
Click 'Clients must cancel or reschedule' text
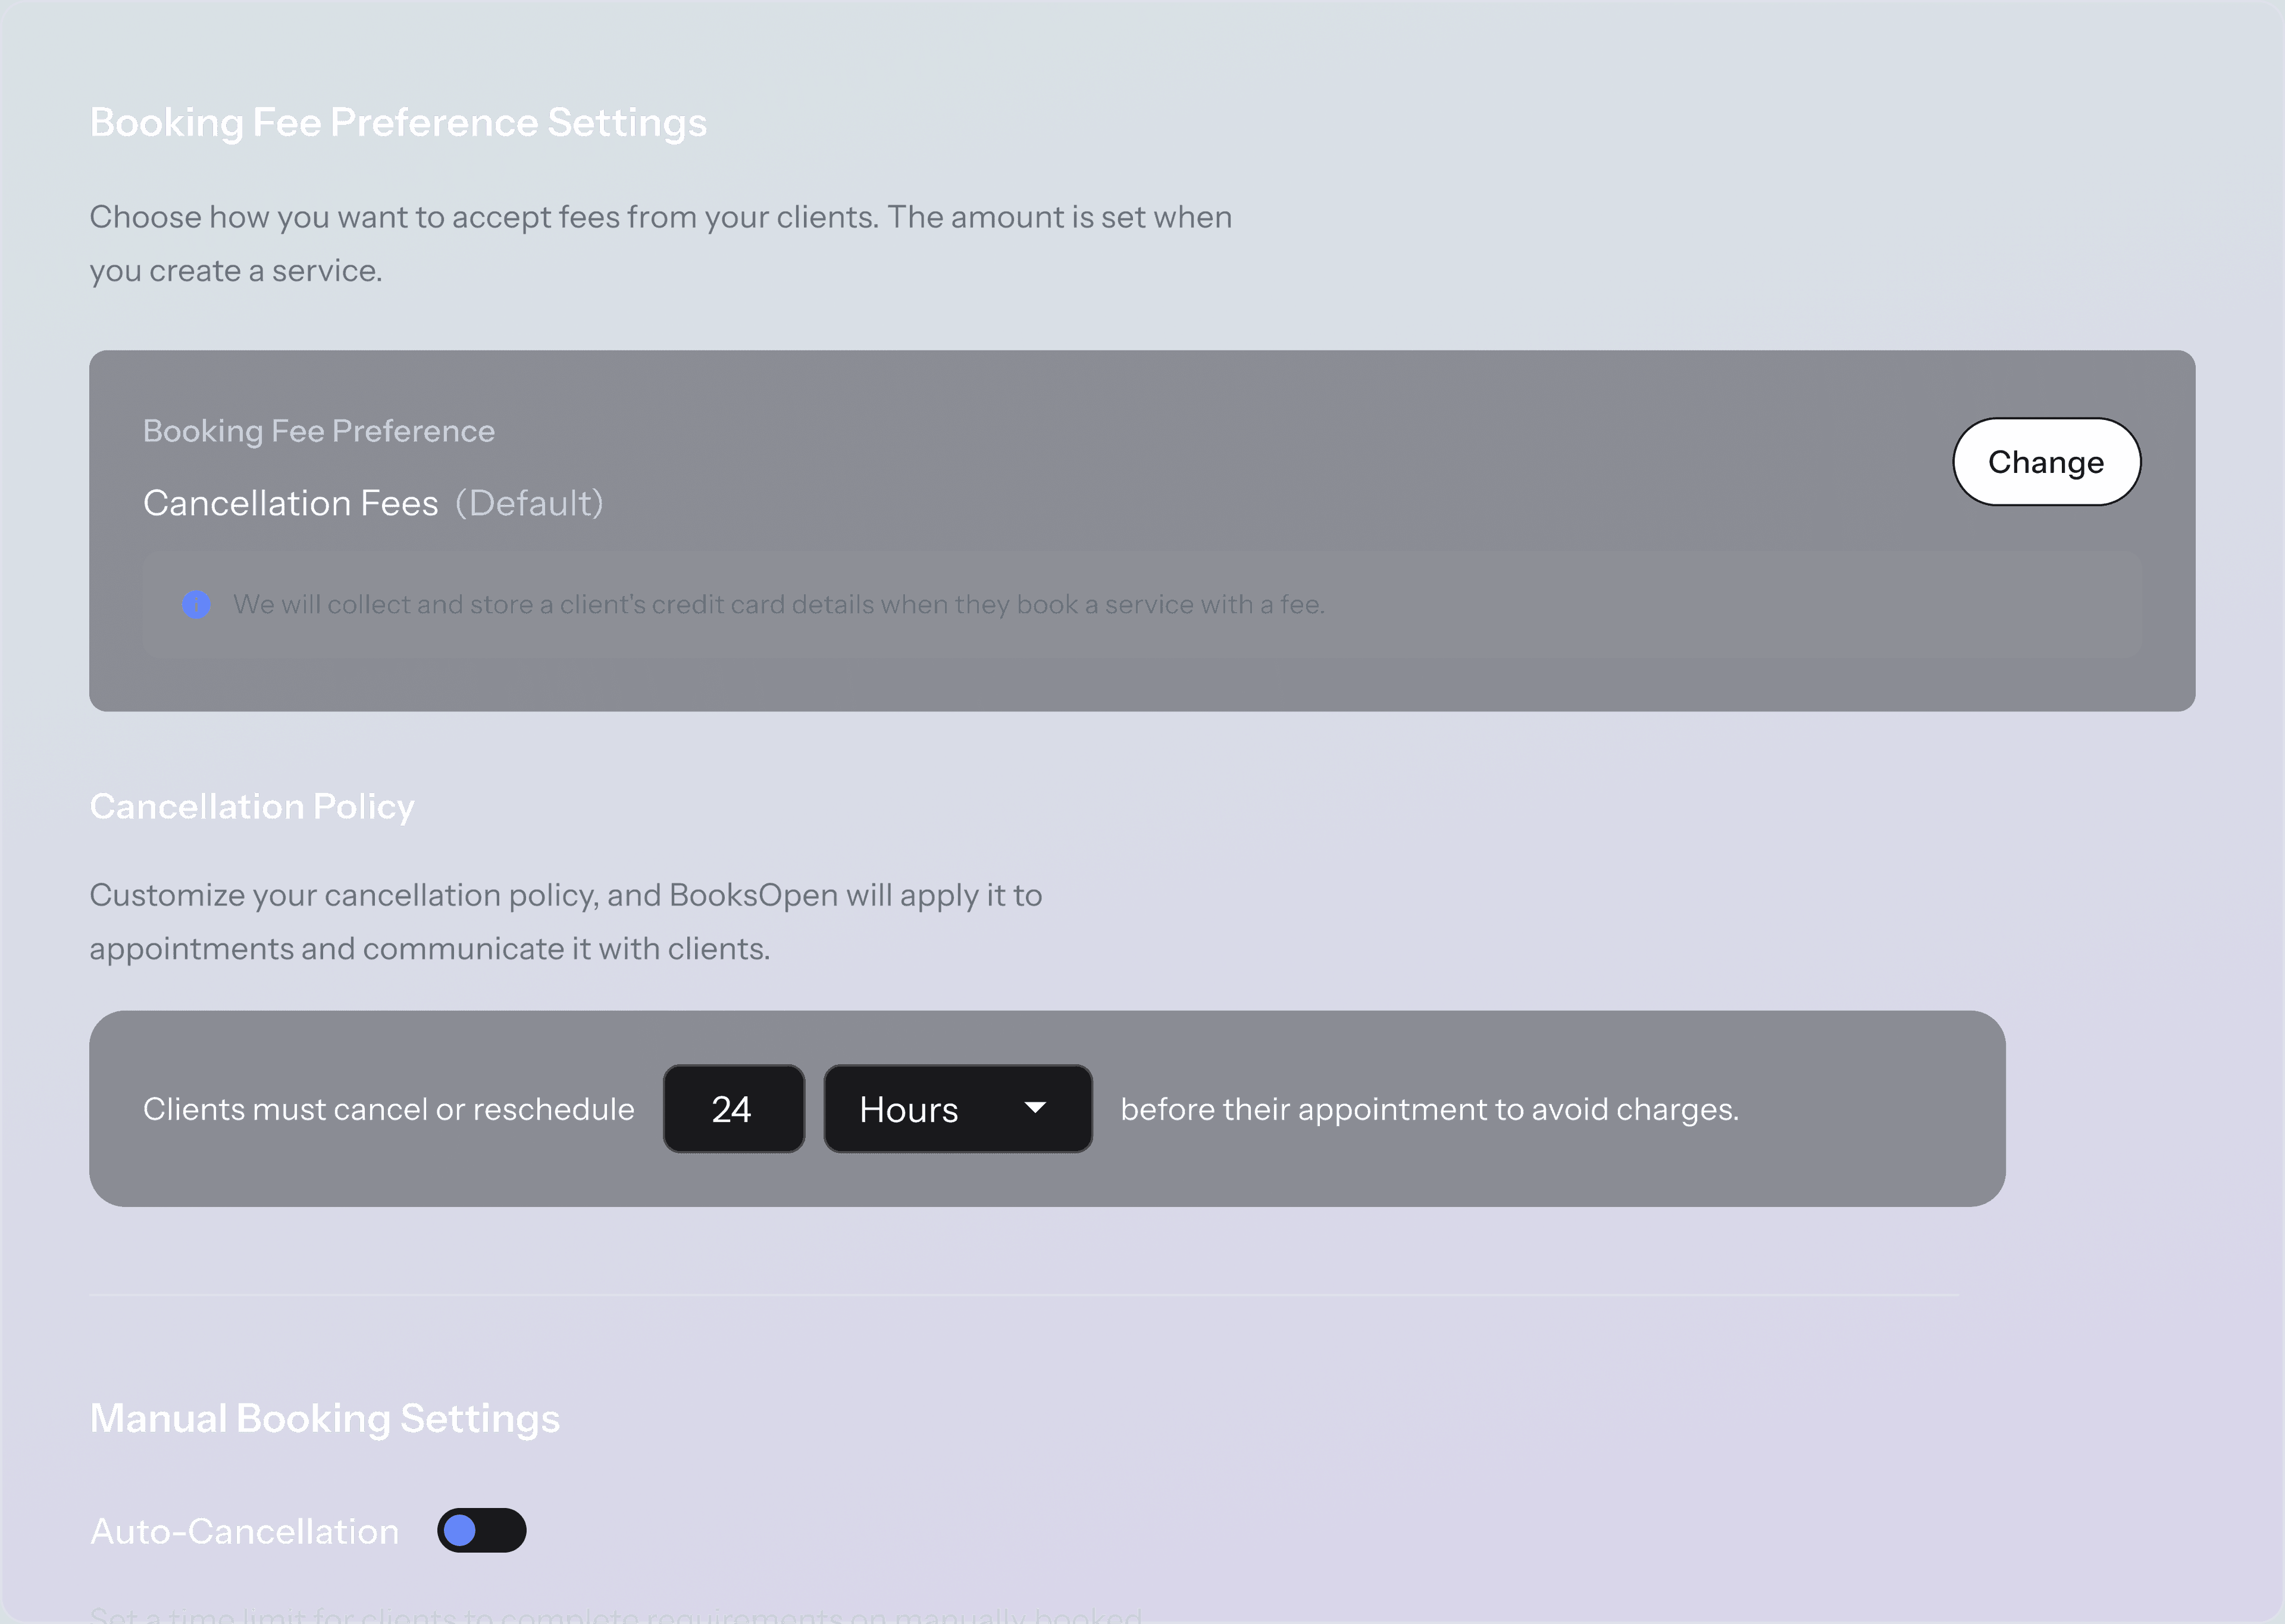tap(388, 1109)
